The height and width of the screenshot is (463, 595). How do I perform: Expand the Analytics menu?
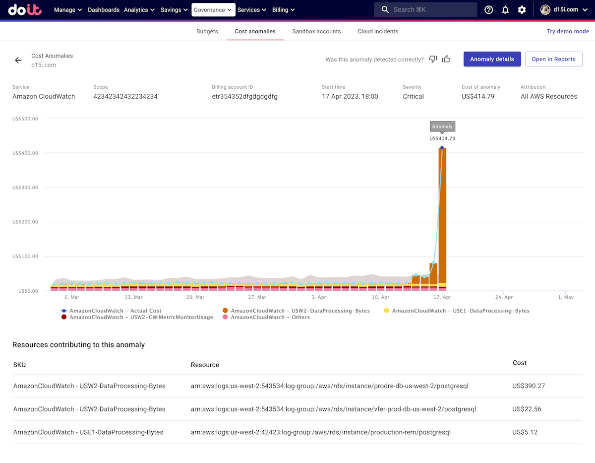[139, 10]
